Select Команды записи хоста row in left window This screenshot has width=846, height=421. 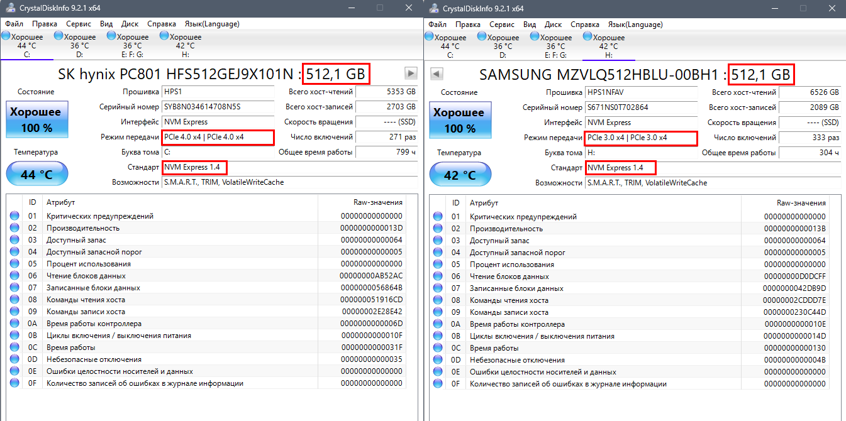pyautogui.click(x=206, y=312)
